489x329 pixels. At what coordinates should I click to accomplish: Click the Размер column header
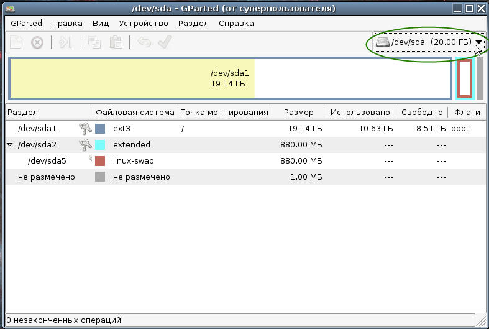tap(298, 113)
